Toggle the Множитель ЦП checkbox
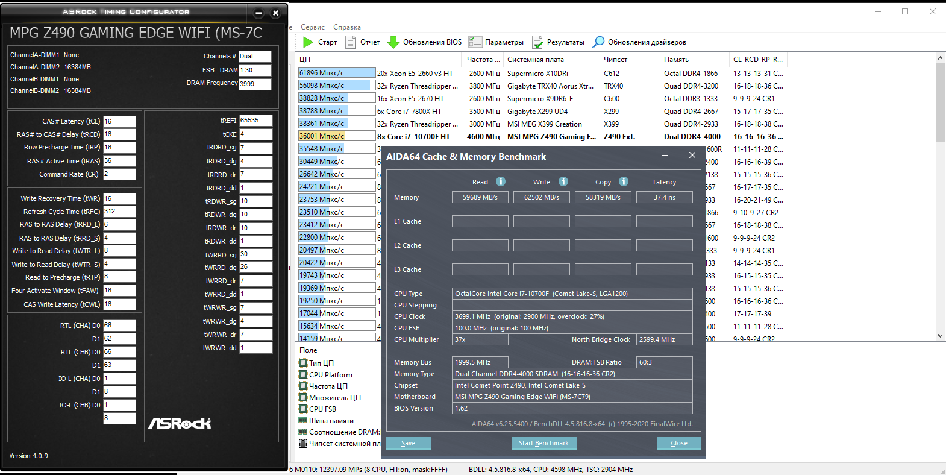 (x=303, y=397)
